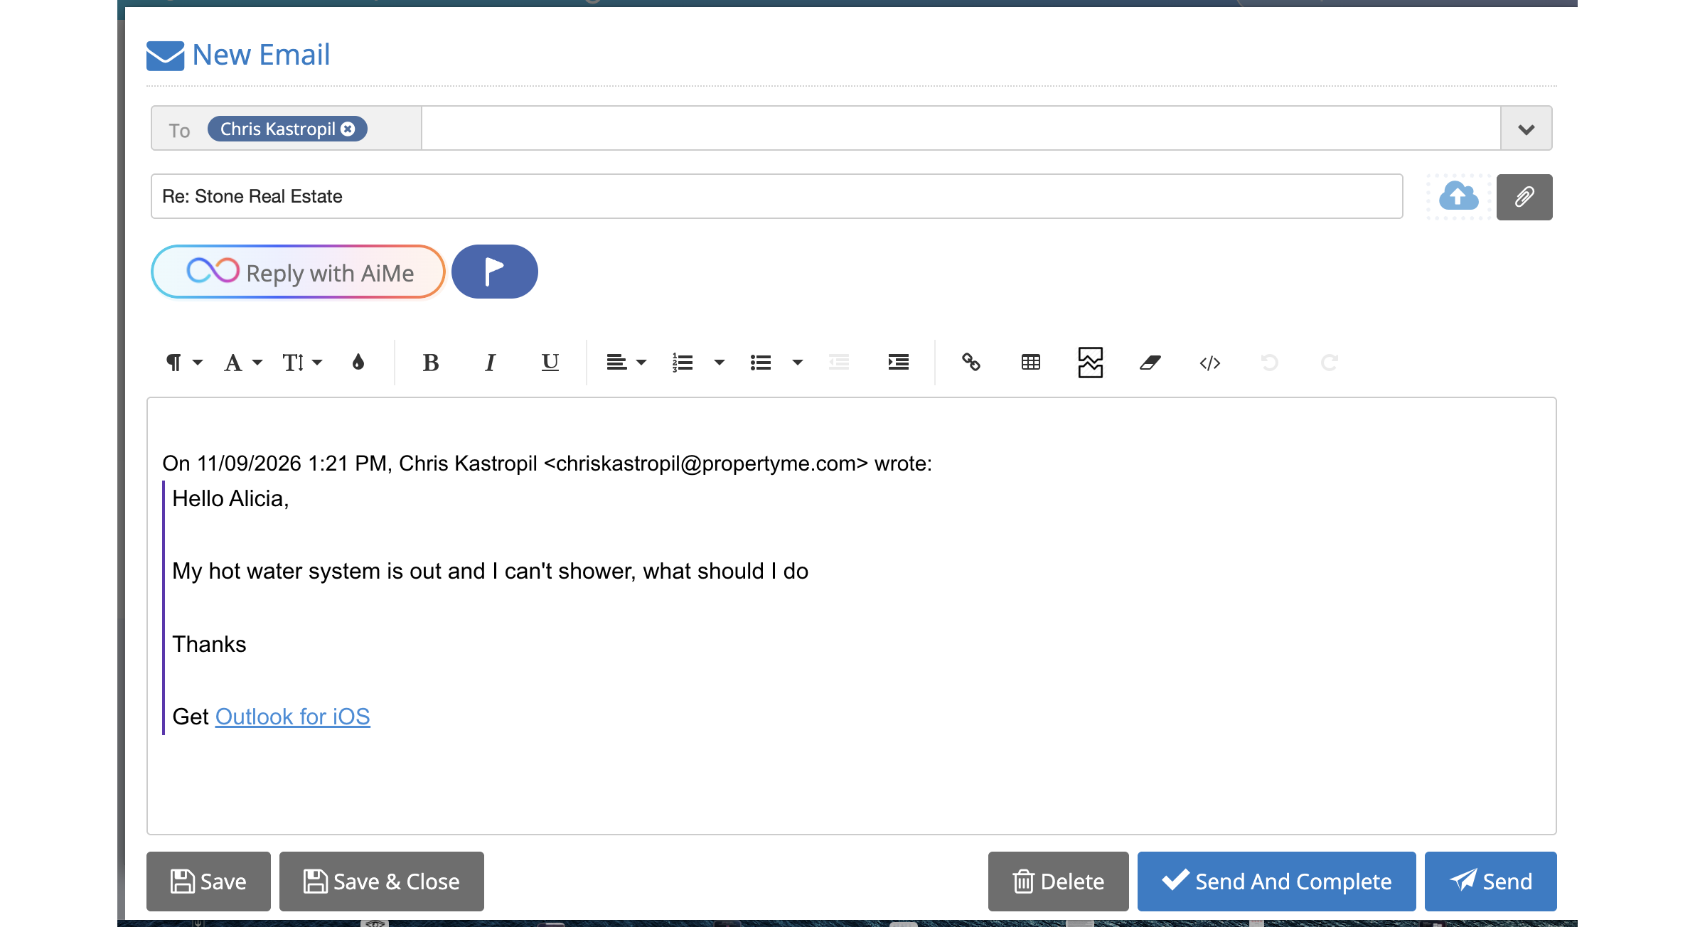Click the paperclip attachment button
The width and height of the screenshot is (1695, 927).
click(1524, 197)
